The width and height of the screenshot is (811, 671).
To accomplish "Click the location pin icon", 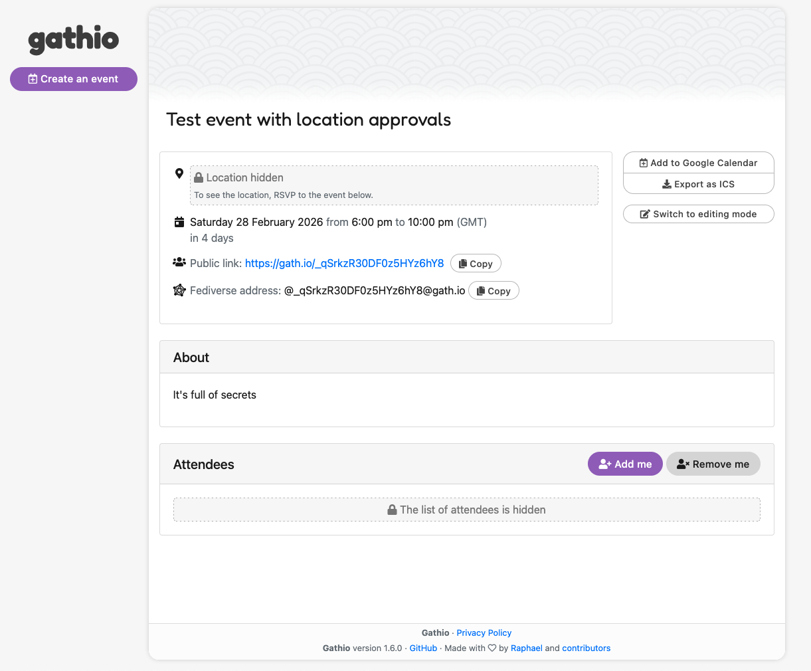I will coord(179,173).
